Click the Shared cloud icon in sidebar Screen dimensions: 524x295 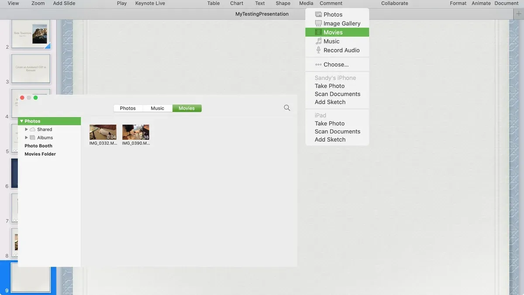click(32, 129)
